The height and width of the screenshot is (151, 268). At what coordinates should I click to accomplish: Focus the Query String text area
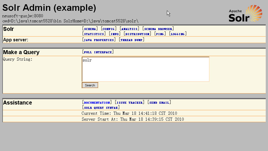point(146,69)
